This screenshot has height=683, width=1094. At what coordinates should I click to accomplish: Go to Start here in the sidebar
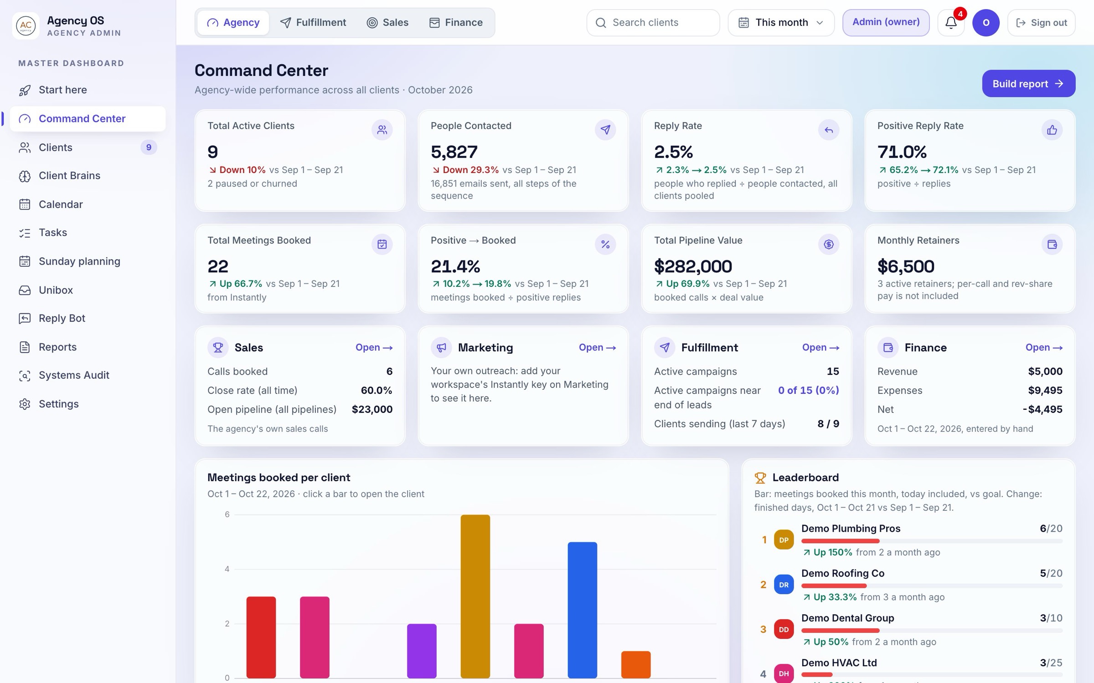point(88,90)
